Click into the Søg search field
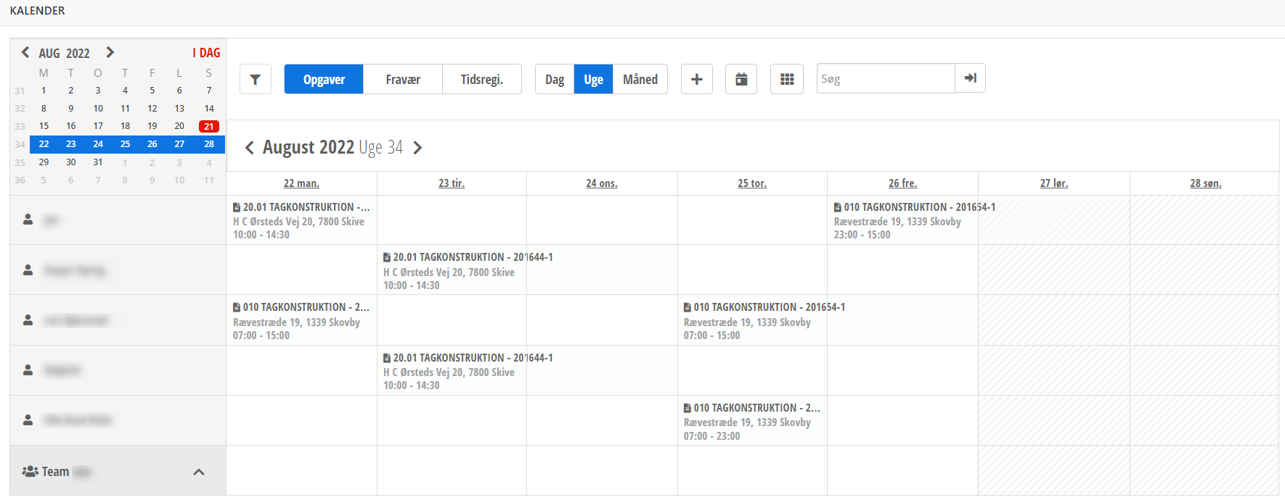Screen dimensions: 1285x500 885,79
